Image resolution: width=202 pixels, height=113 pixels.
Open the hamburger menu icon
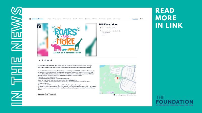tap(30, 19)
